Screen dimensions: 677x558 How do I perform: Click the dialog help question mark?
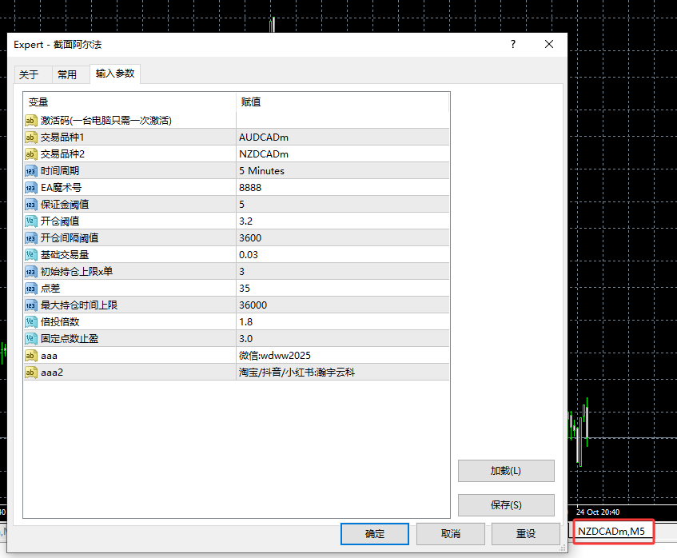tap(512, 44)
